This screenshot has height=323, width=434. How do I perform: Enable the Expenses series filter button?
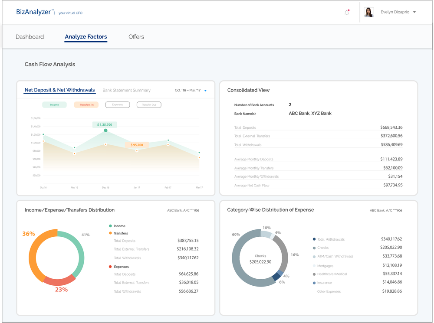(118, 104)
